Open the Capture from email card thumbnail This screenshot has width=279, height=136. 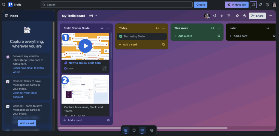coord(85,89)
